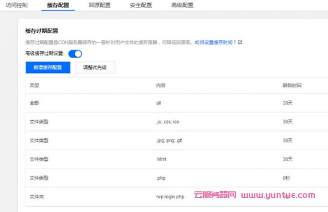
Task: Open the 如何设置缓存时间 help link
Action: click(215, 42)
